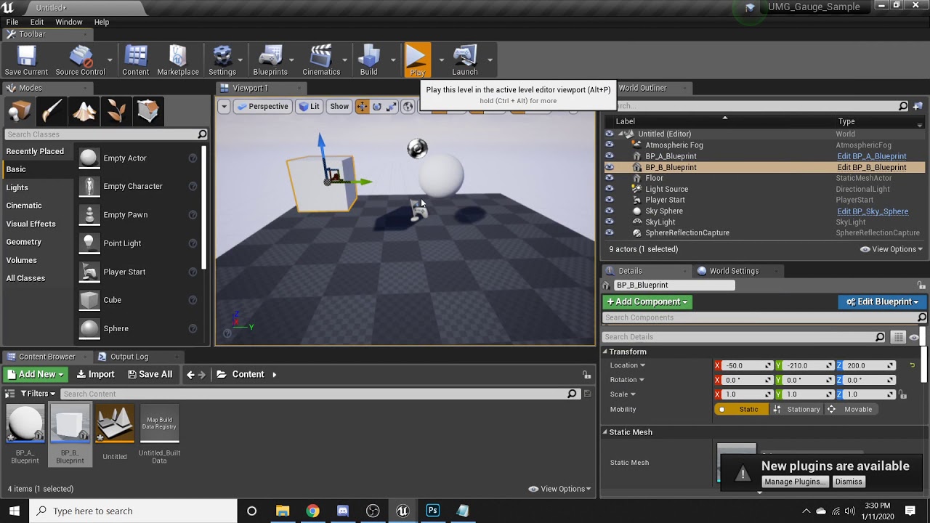Open File Explorer from taskbar
The image size is (930, 523).
point(283,511)
